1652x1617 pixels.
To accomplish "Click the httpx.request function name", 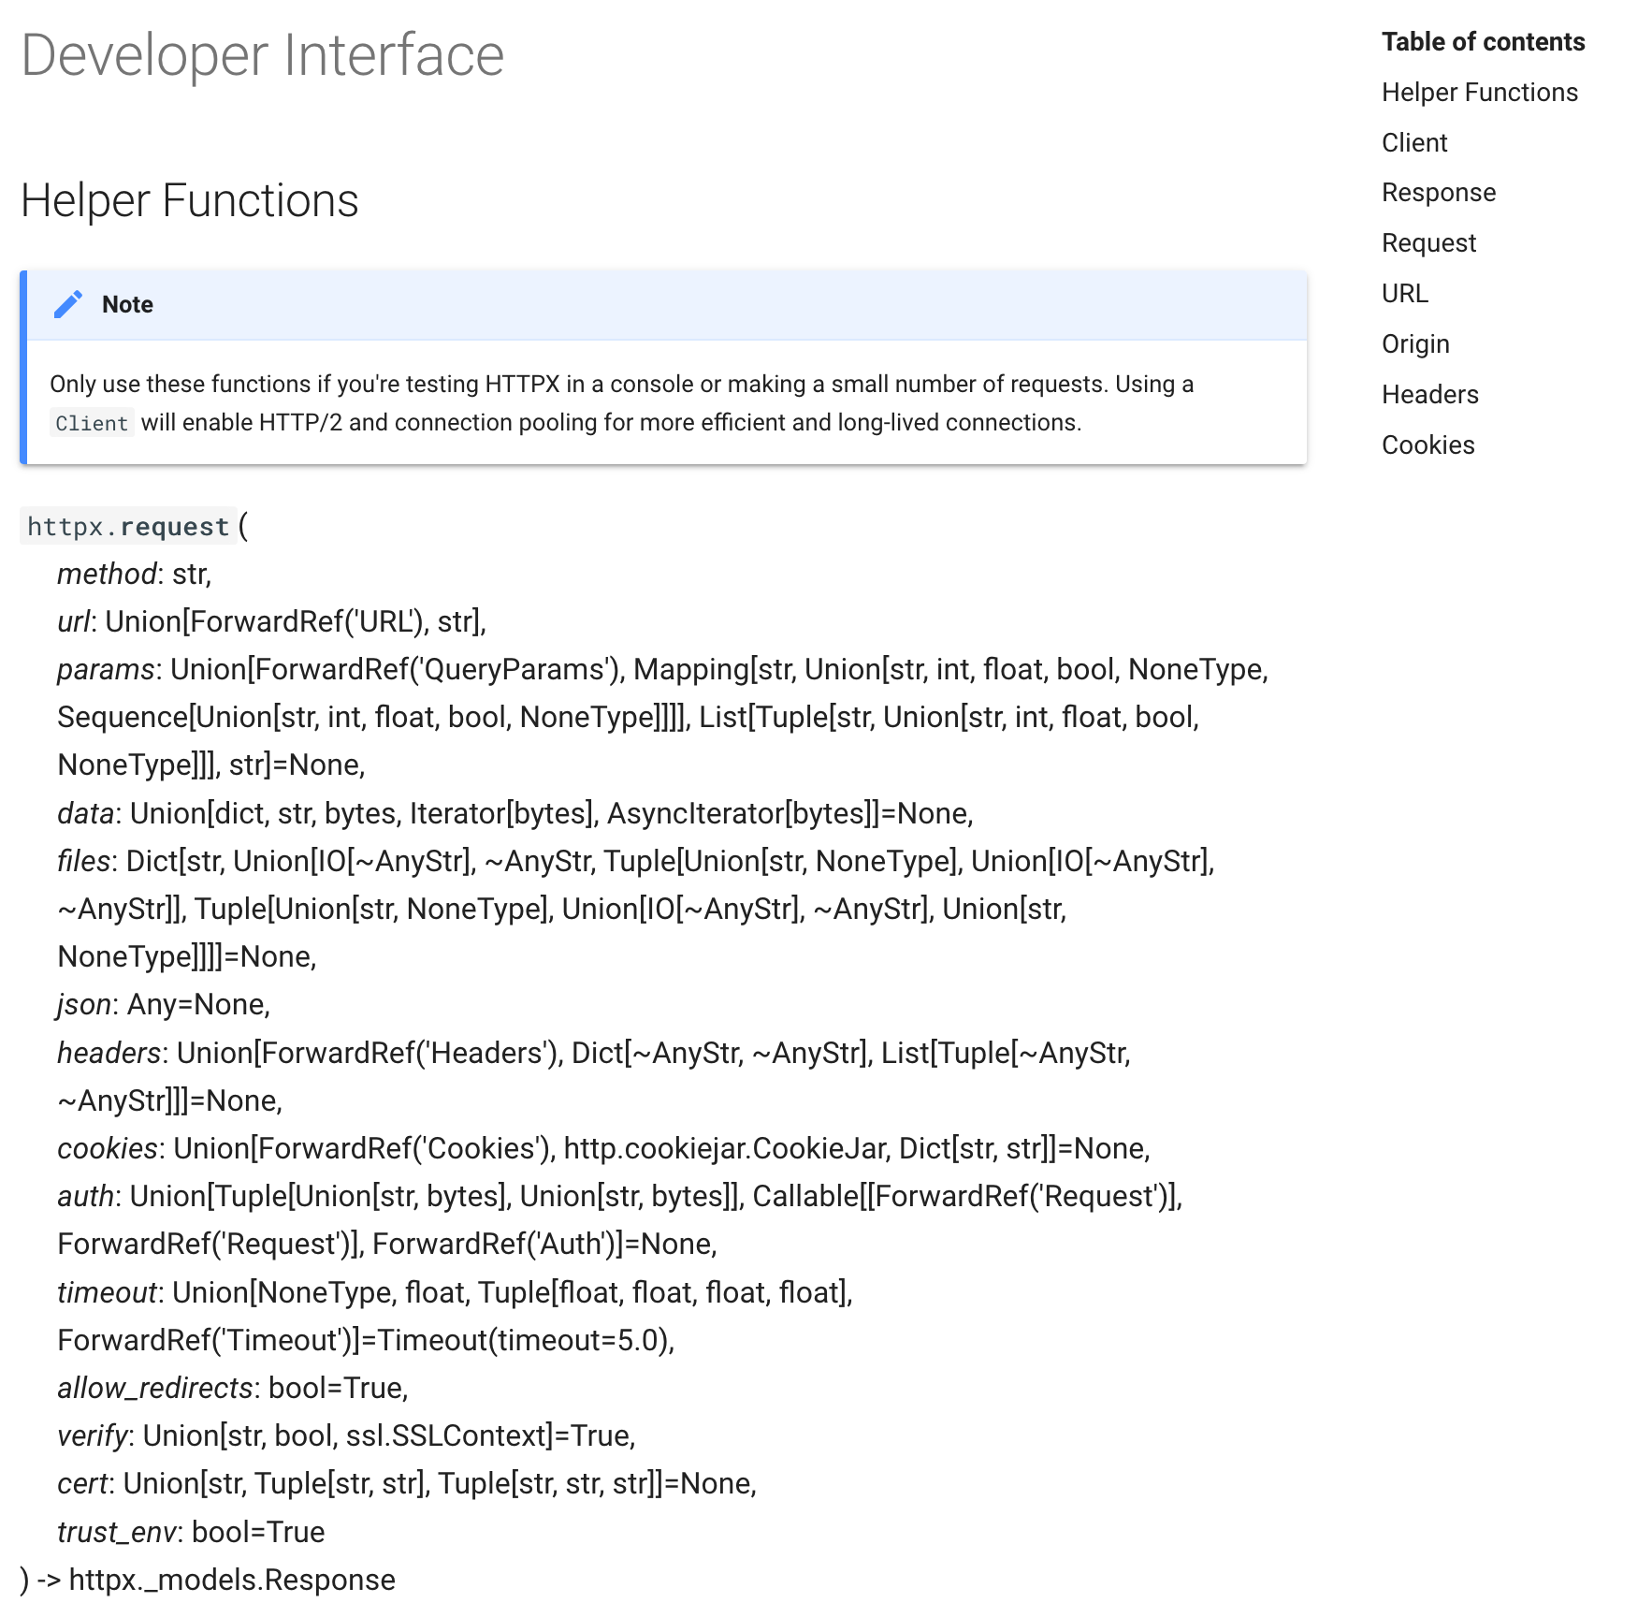I will pyautogui.click(x=128, y=526).
